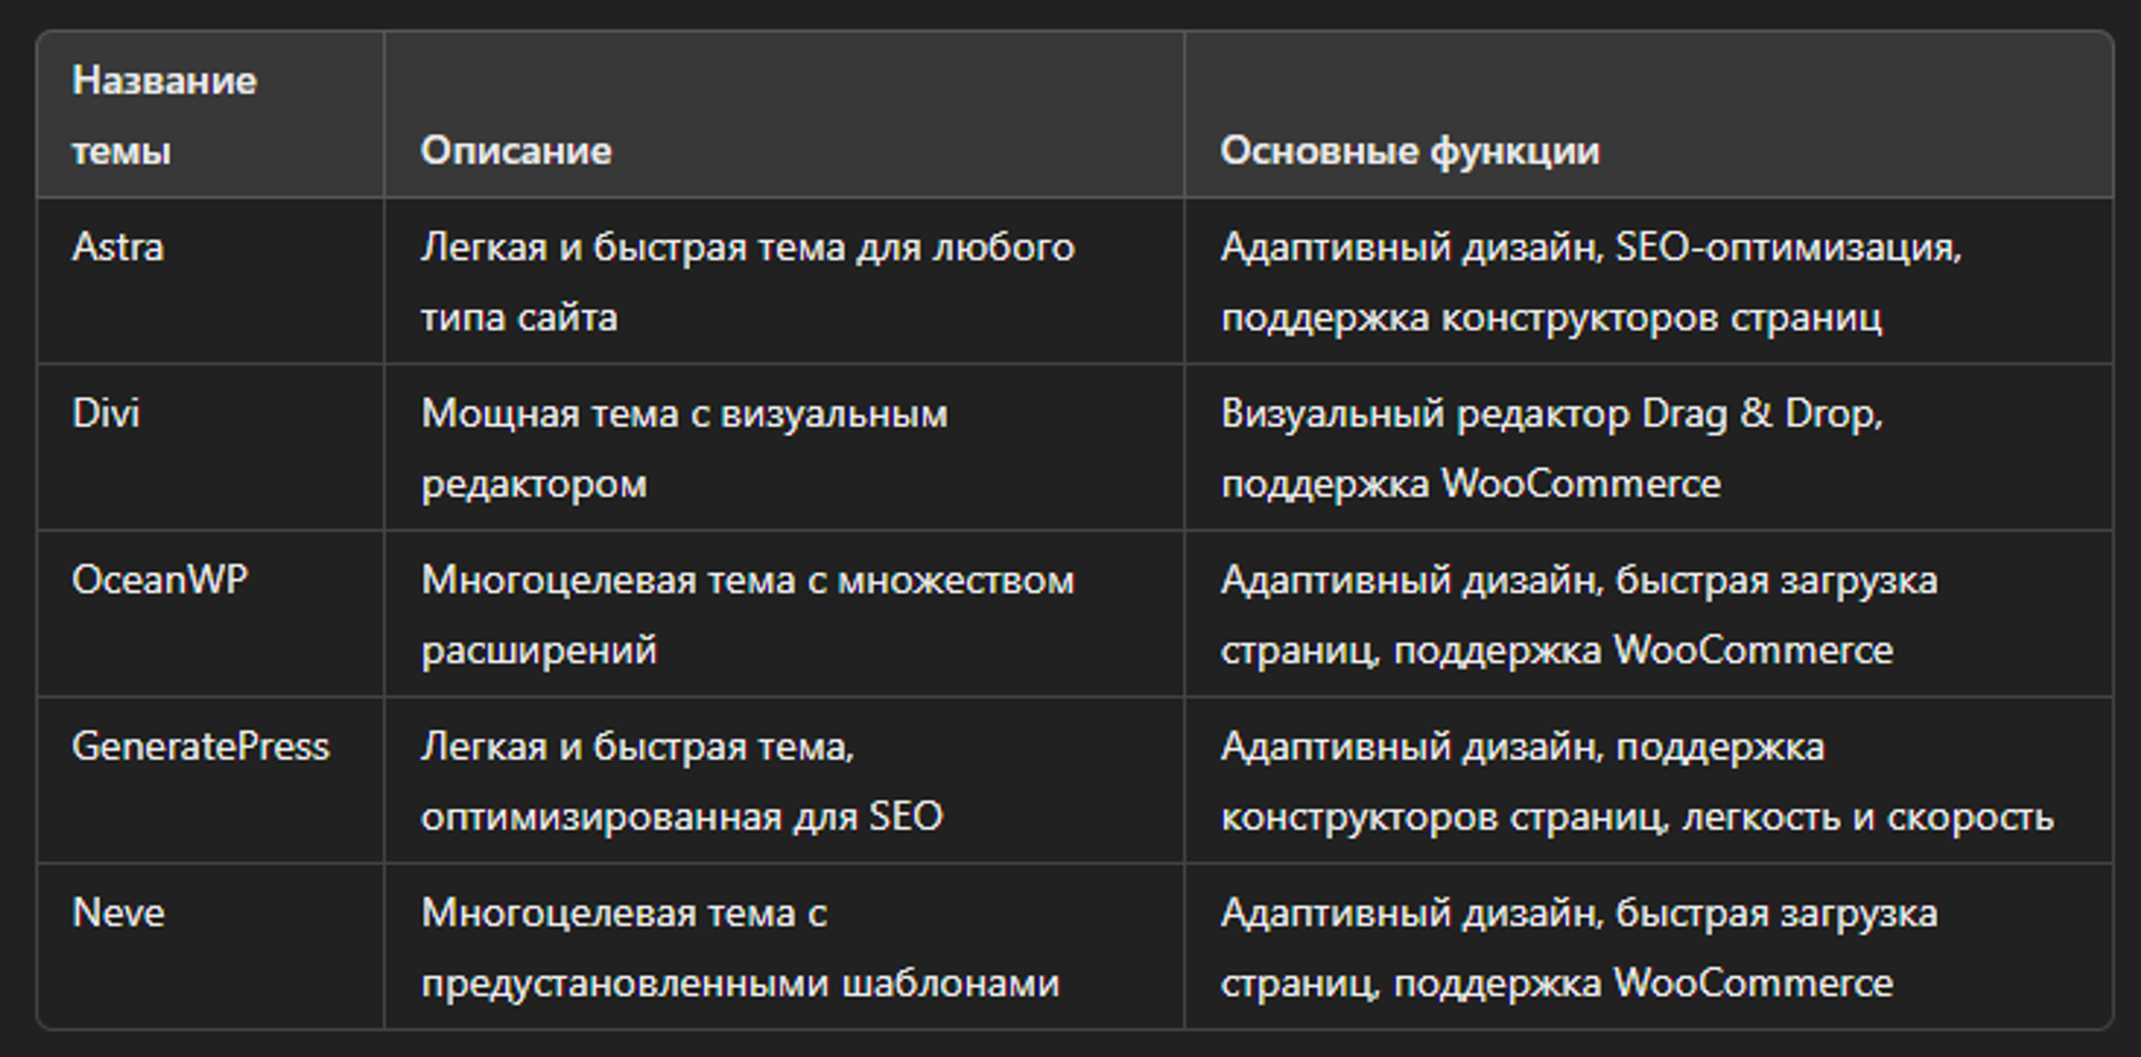This screenshot has width=2141, height=1057.
Task: Click 'Легкая и быстрая тема для любого типа сайта'
Action: [x=784, y=281]
